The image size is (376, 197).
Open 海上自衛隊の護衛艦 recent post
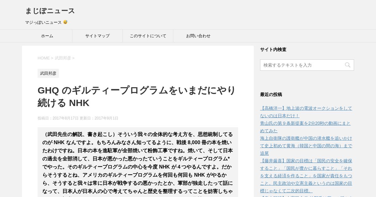pyautogui.click(x=306, y=146)
